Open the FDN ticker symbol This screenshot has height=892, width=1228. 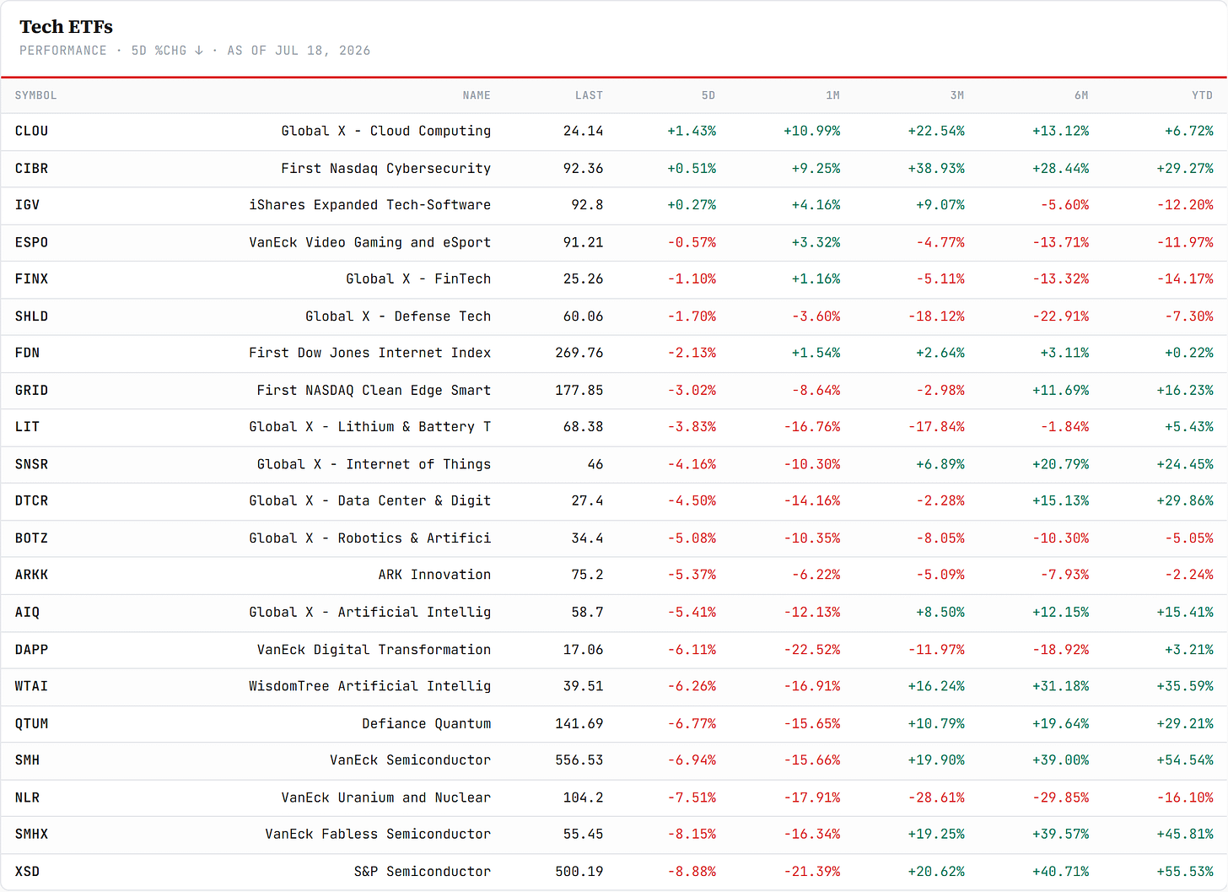coord(27,353)
